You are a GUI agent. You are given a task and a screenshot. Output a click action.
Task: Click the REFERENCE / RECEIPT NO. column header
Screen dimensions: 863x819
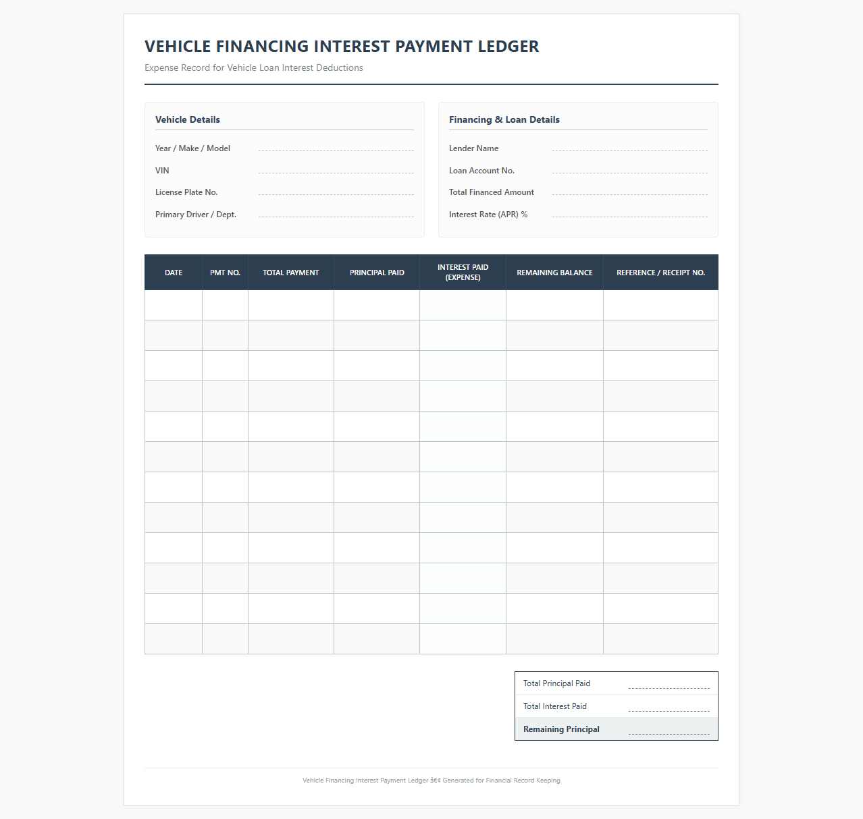pos(660,273)
